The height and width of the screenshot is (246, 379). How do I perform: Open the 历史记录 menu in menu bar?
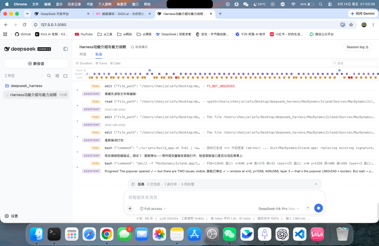point(74,4)
